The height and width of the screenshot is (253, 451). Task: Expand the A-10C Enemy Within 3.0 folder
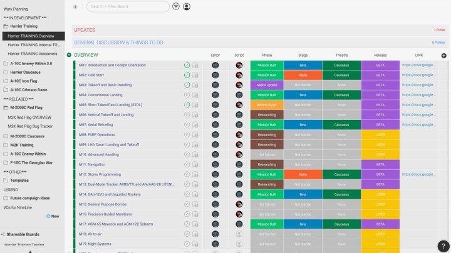coord(6,63)
